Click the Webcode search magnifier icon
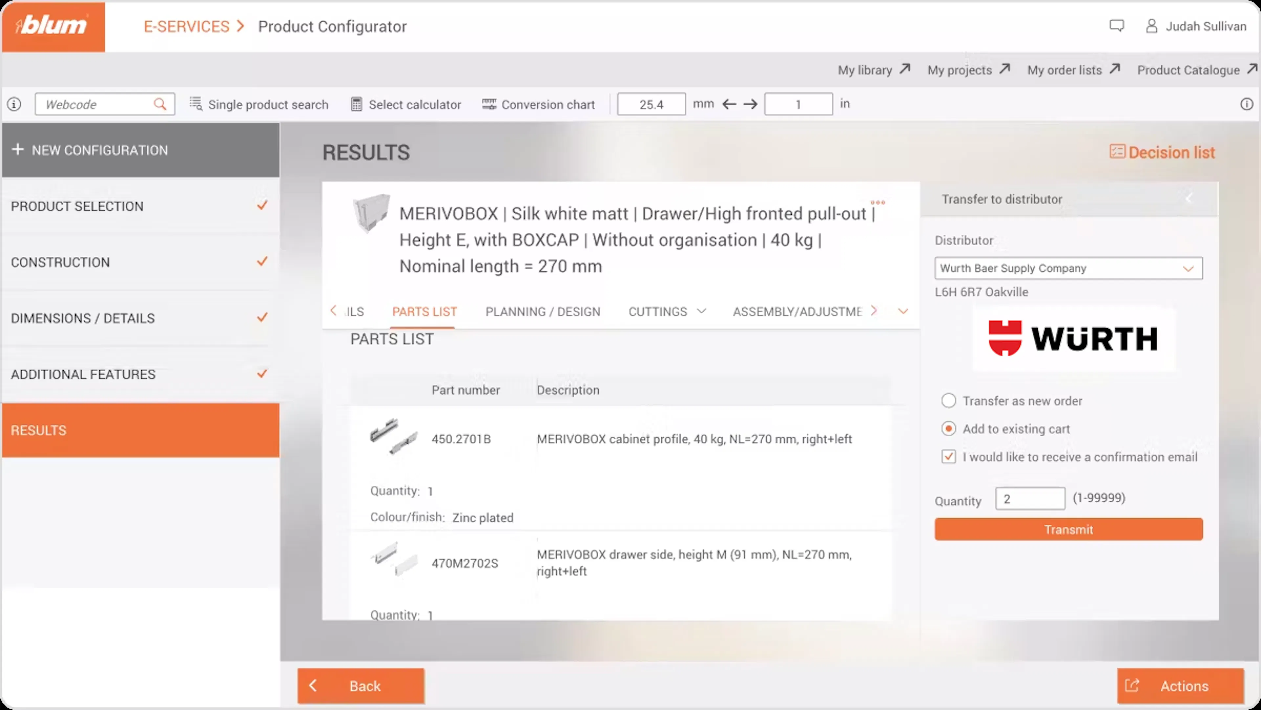This screenshot has width=1261, height=710. (x=160, y=104)
